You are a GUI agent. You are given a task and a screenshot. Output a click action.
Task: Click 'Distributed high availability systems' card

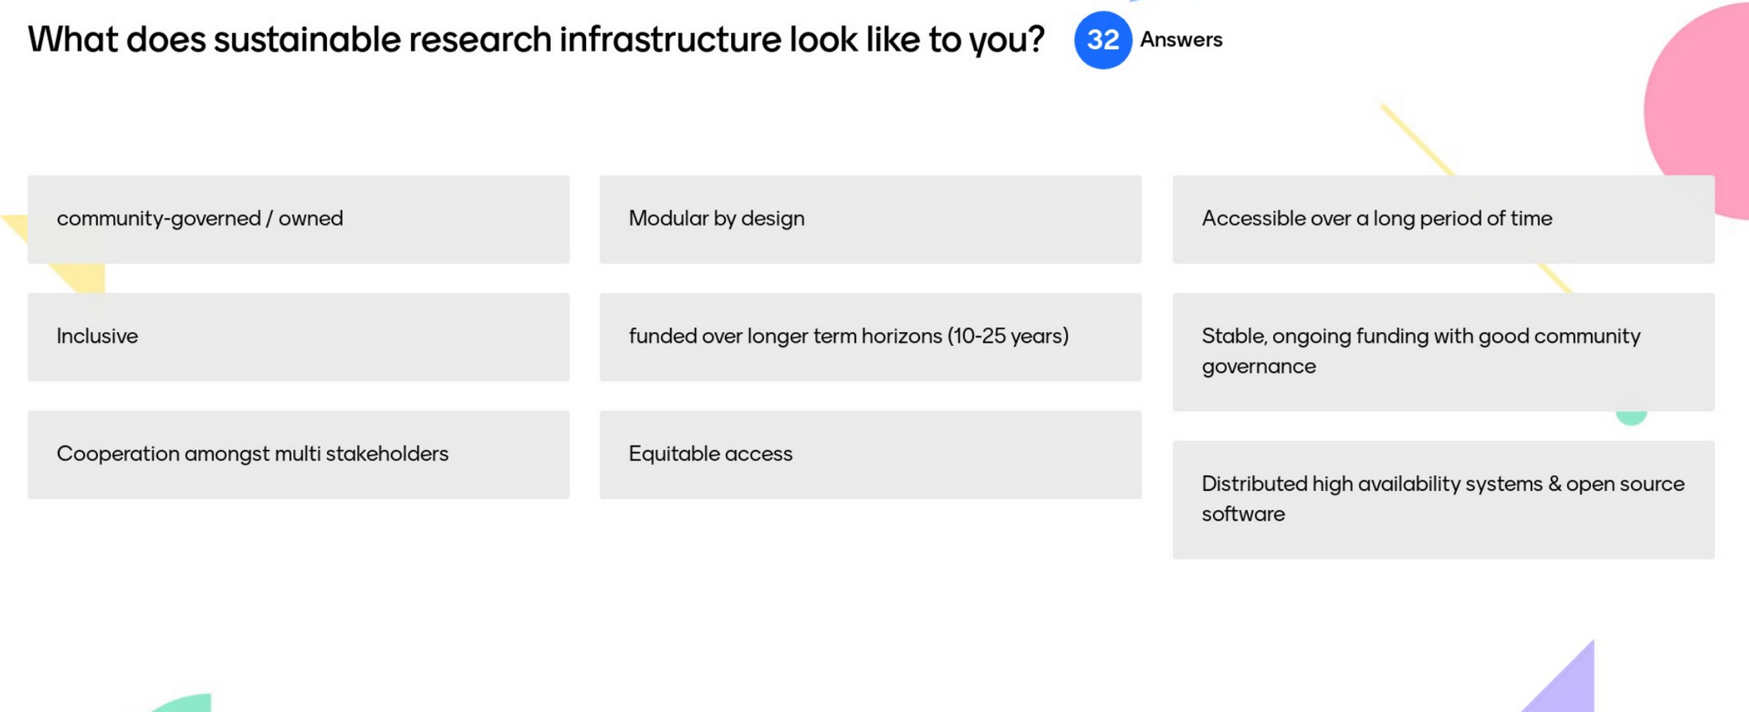click(1443, 500)
